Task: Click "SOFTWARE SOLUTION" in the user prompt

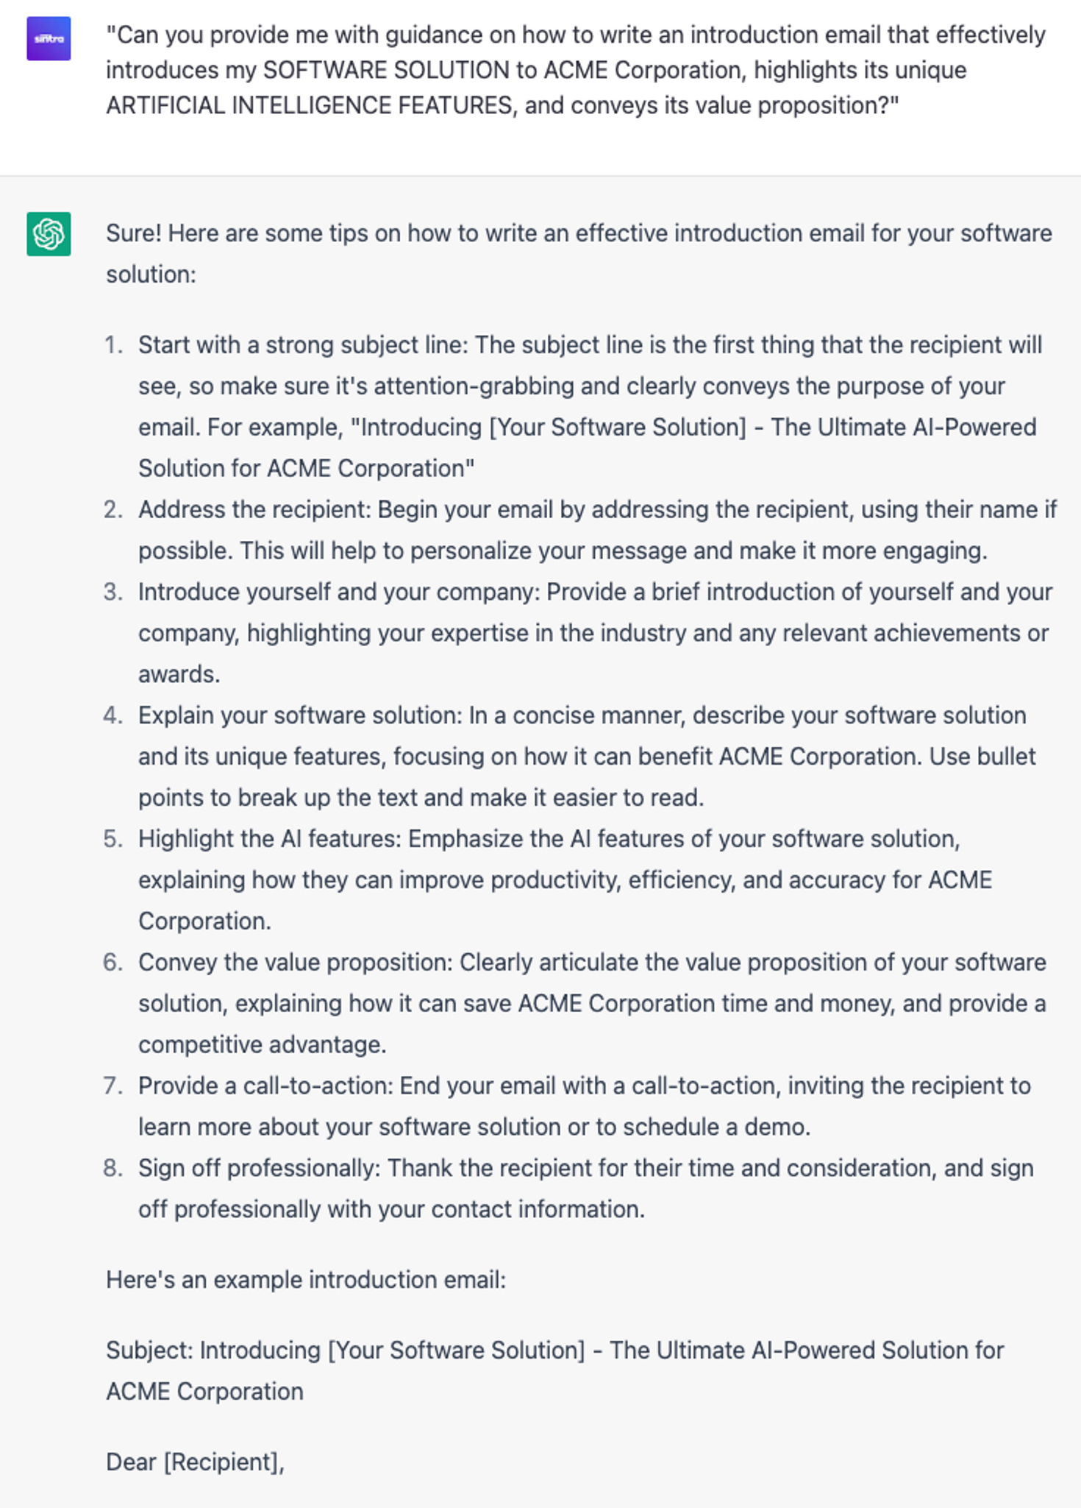Action: coord(385,70)
